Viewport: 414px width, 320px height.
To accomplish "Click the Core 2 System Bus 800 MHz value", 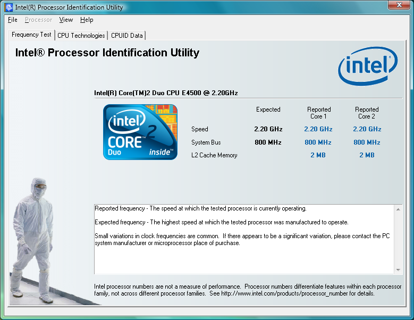I will (x=367, y=142).
